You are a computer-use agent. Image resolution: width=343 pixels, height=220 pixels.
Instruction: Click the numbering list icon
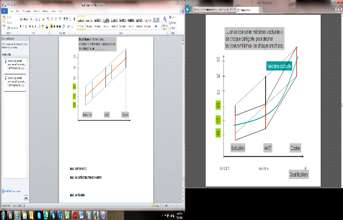click(56, 19)
